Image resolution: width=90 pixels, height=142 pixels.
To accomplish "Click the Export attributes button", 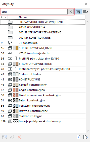I will click(86, 137).
